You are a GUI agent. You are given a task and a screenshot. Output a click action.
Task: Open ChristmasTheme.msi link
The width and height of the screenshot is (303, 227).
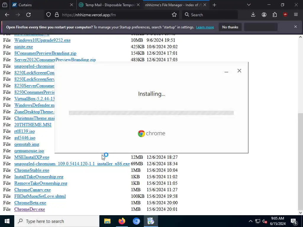pos(34,118)
